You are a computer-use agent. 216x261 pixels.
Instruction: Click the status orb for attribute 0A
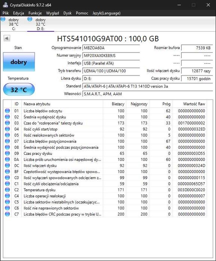(x=7, y=159)
